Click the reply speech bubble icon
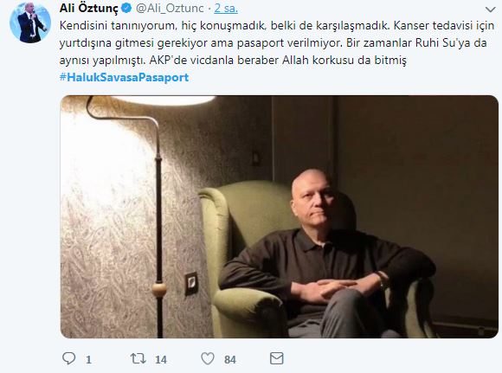The height and width of the screenshot is (373, 502). 68,358
